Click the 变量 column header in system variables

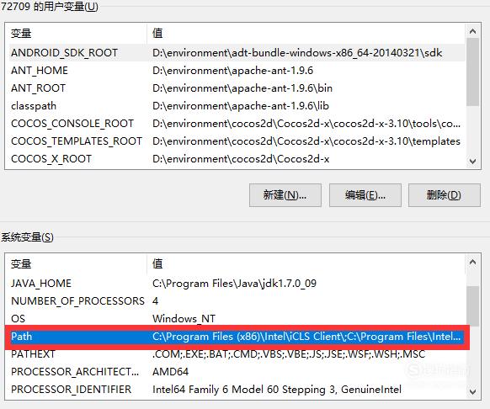point(77,264)
